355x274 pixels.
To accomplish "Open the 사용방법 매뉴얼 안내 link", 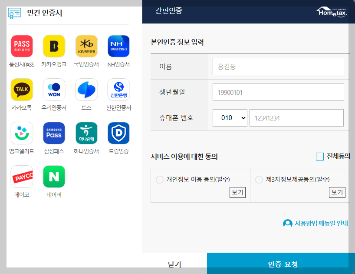I will pos(321,224).
